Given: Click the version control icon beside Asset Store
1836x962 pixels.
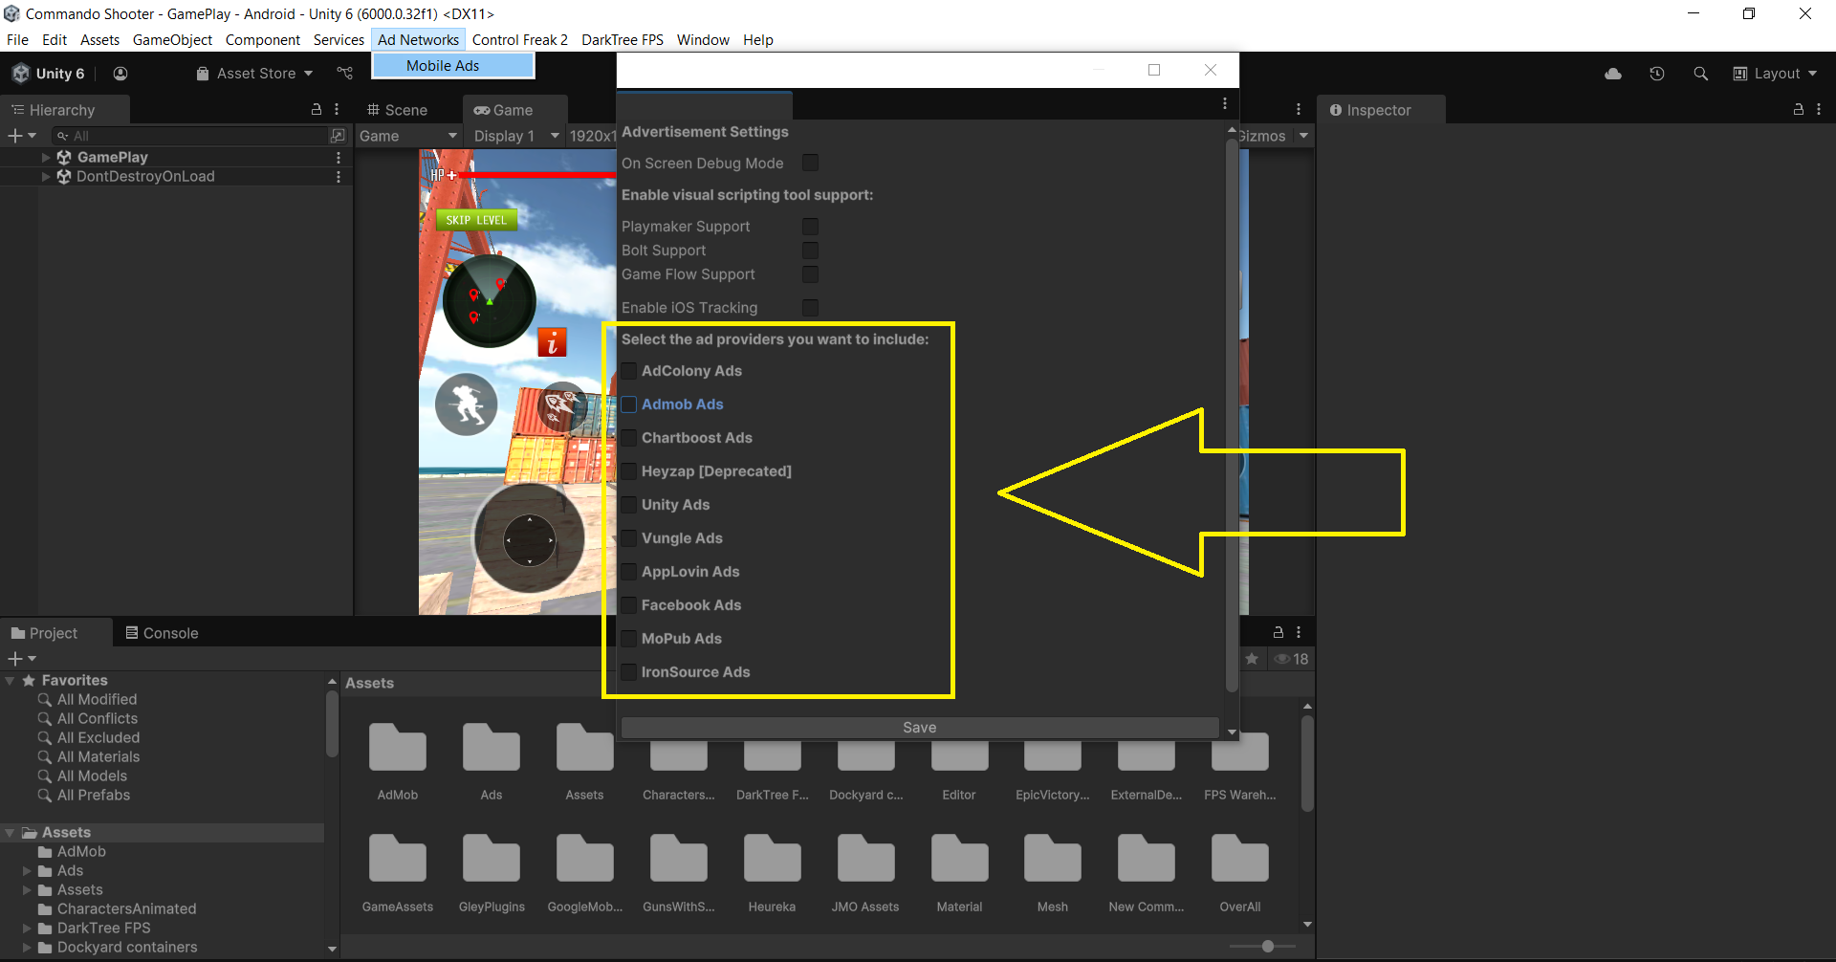Looking at the screenshot, I should [x=345, y=74].
